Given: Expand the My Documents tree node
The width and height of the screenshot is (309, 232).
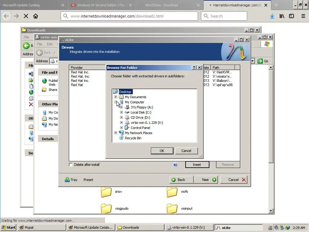Looking at the screenshot, I should coord(116,97).
